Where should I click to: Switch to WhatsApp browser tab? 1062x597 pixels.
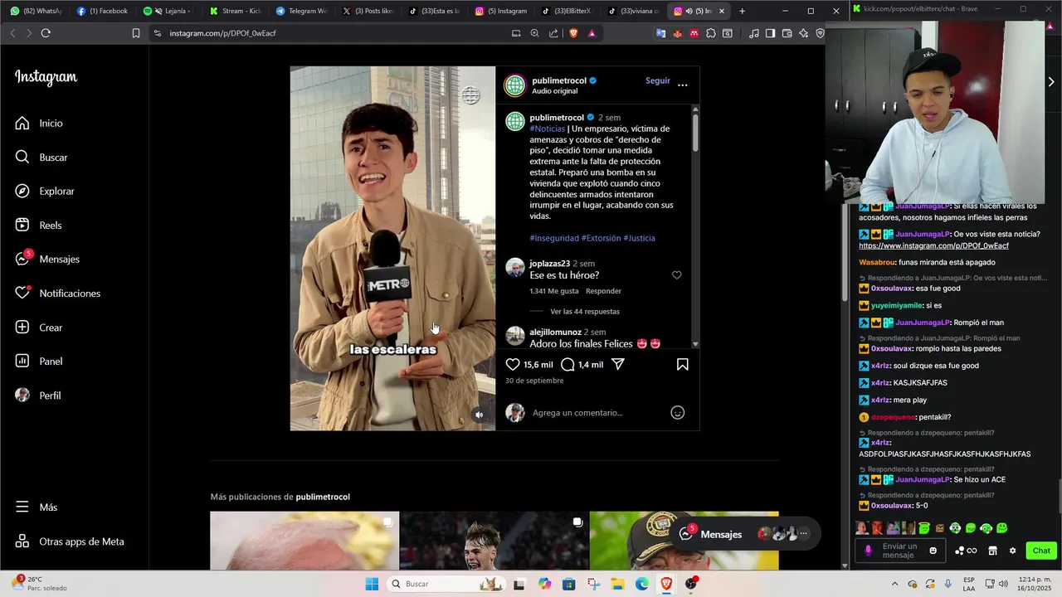(x=37, y=11)
